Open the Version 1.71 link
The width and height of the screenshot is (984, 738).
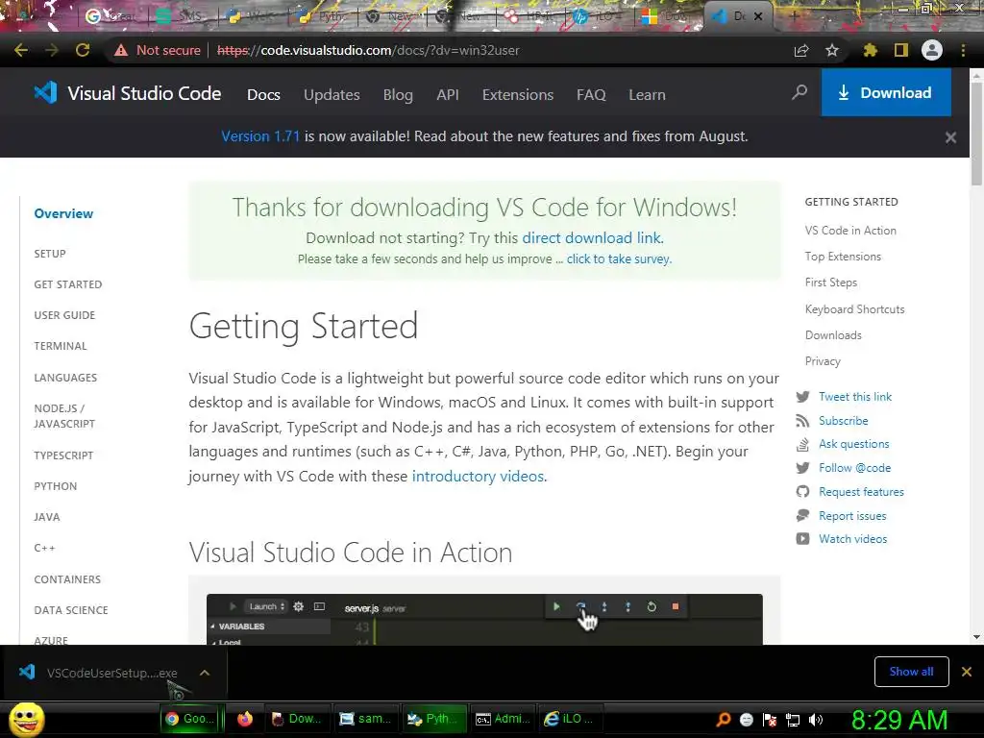coord(260,136)
